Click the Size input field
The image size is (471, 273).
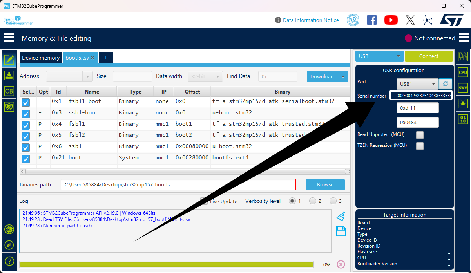(132, 76)
